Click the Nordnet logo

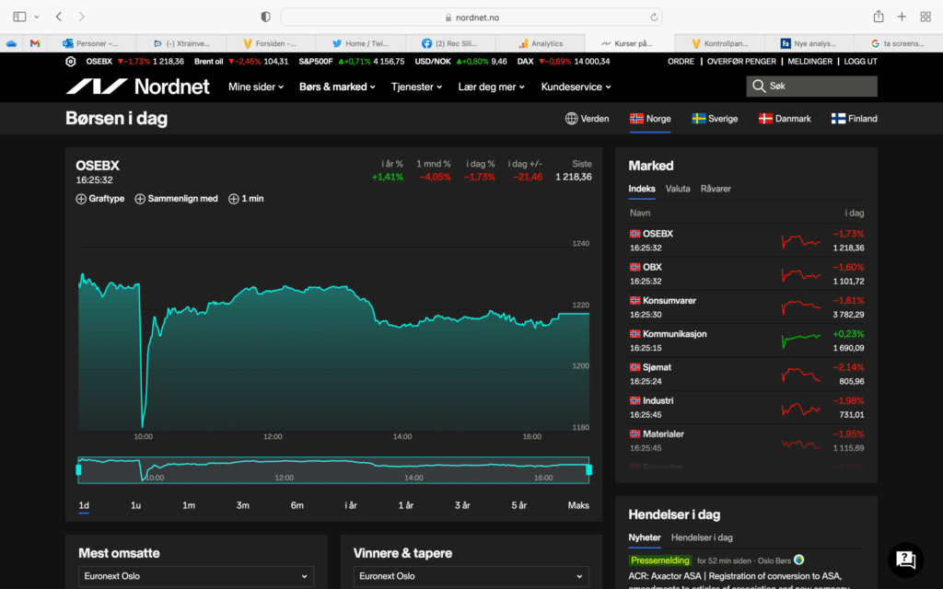tap(137, 87)
